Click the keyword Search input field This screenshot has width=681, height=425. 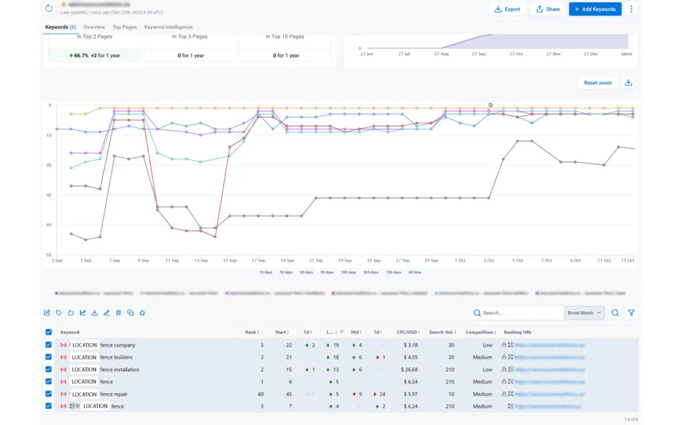coord(517,313)
